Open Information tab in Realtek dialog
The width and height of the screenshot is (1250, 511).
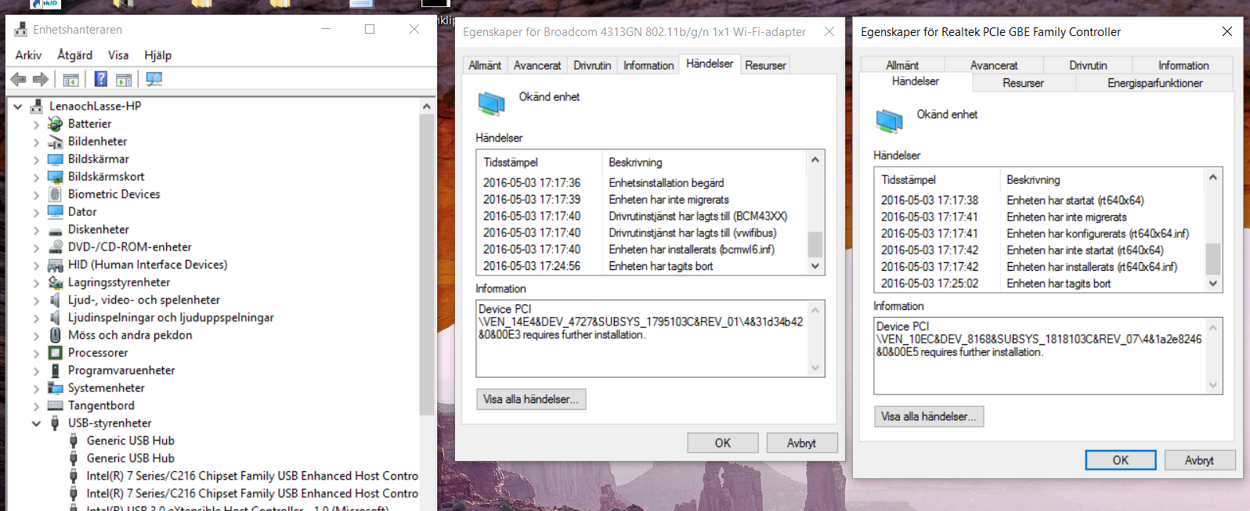click(1183, 66)
